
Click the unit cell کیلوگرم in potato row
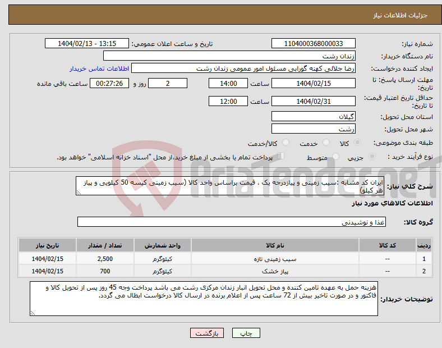click(162, 259)
